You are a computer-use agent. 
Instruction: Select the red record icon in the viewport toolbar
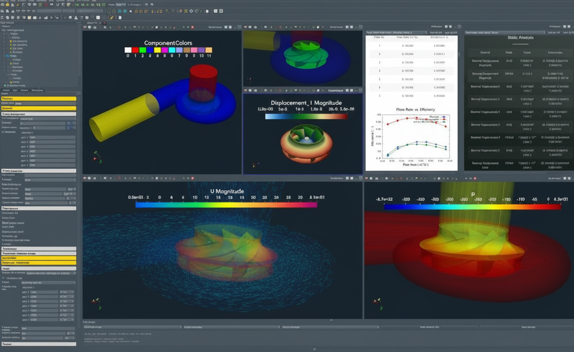tap(192, 27)
